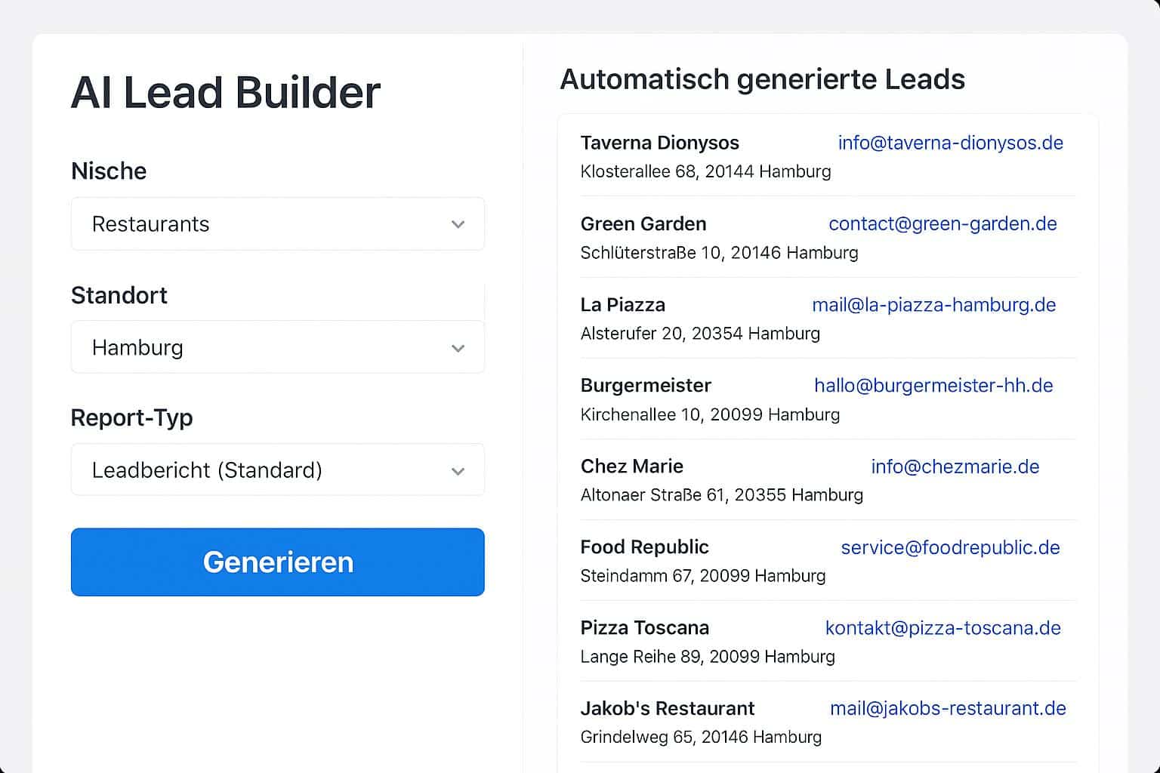This screenshot has width=1160, height=773.
Task: Select the Burgermeister lead entry name
Action: (646, 386)
